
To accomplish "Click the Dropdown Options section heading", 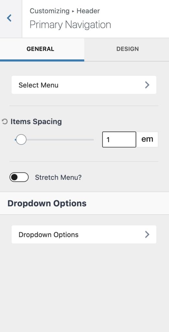I will point(47,203).
